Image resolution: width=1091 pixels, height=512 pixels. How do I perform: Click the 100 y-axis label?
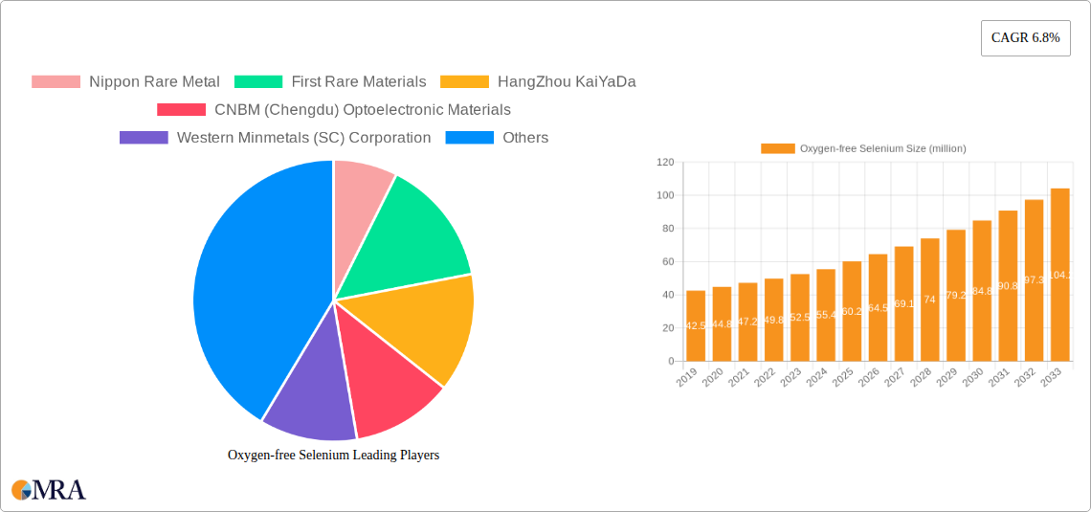coord(666,195)
